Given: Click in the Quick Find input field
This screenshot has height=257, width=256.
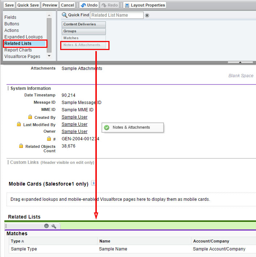Looking at the screenshot, I should coord(116,15).
